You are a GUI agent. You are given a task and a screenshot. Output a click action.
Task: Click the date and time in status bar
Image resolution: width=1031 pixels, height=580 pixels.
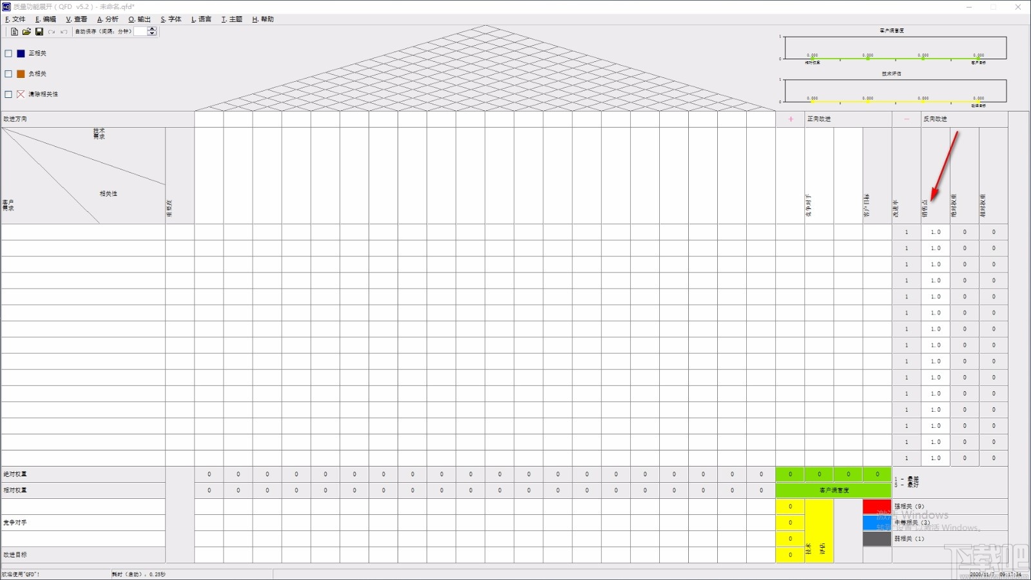[996, 574]
